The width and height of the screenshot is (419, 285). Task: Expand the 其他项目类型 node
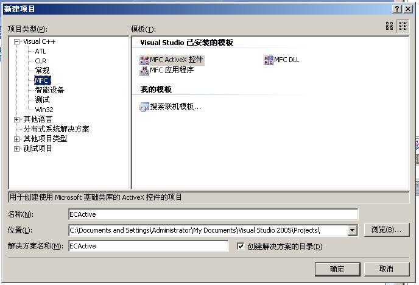pyautogui.click(x=17, y=139)
